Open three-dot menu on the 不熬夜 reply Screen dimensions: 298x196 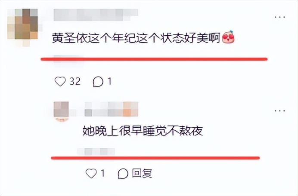pos(280,110)
